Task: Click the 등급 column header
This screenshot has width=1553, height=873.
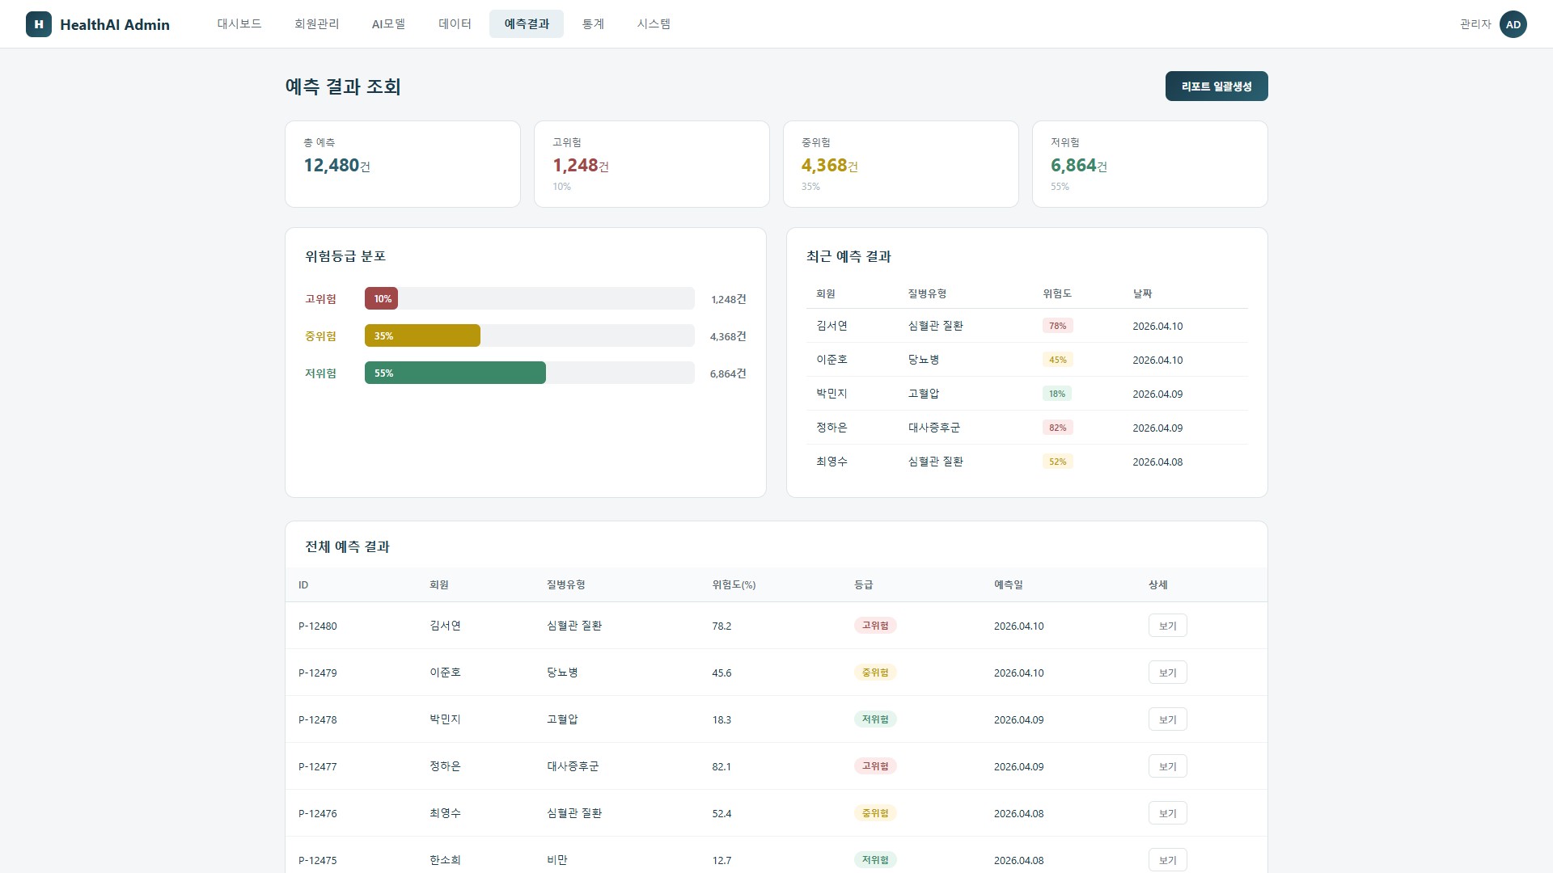Action: [863, 585]
